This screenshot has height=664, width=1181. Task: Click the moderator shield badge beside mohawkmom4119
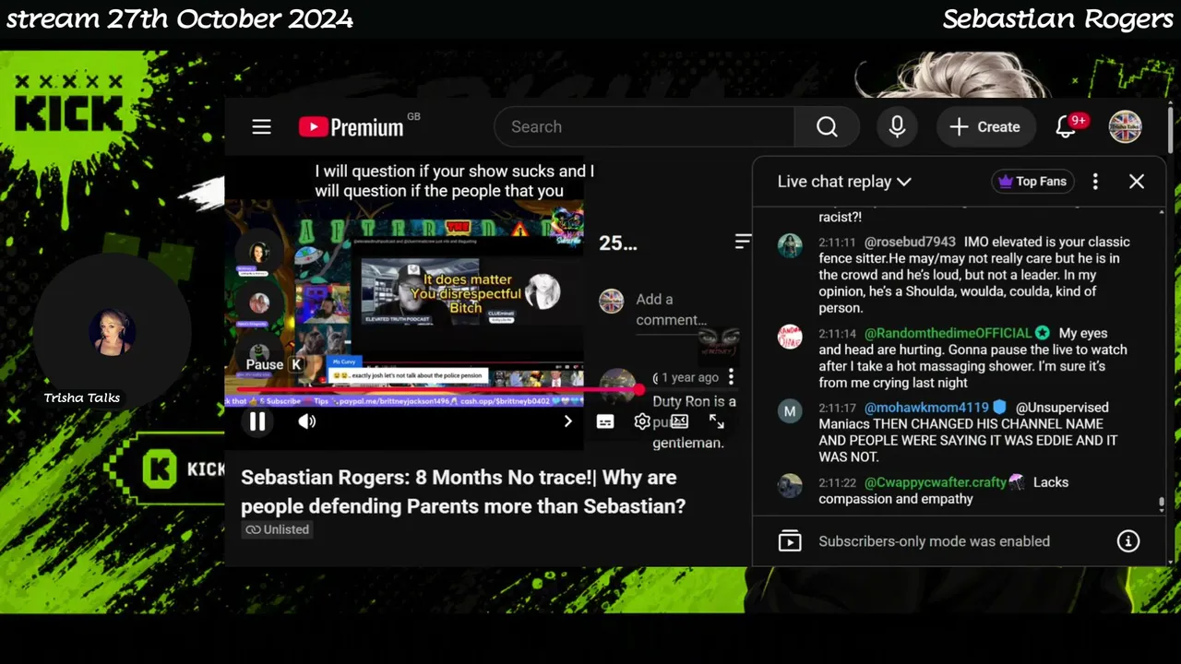point(999,407)
